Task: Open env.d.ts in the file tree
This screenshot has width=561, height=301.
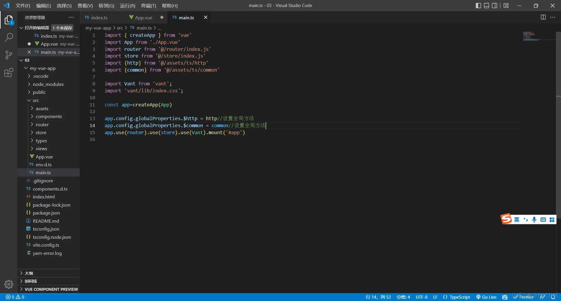Action: pos(49,165)
